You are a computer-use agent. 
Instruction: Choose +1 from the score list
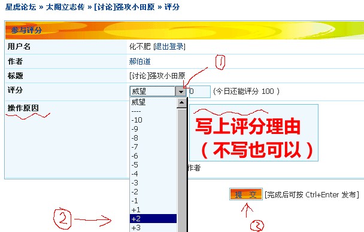(153, 210)
